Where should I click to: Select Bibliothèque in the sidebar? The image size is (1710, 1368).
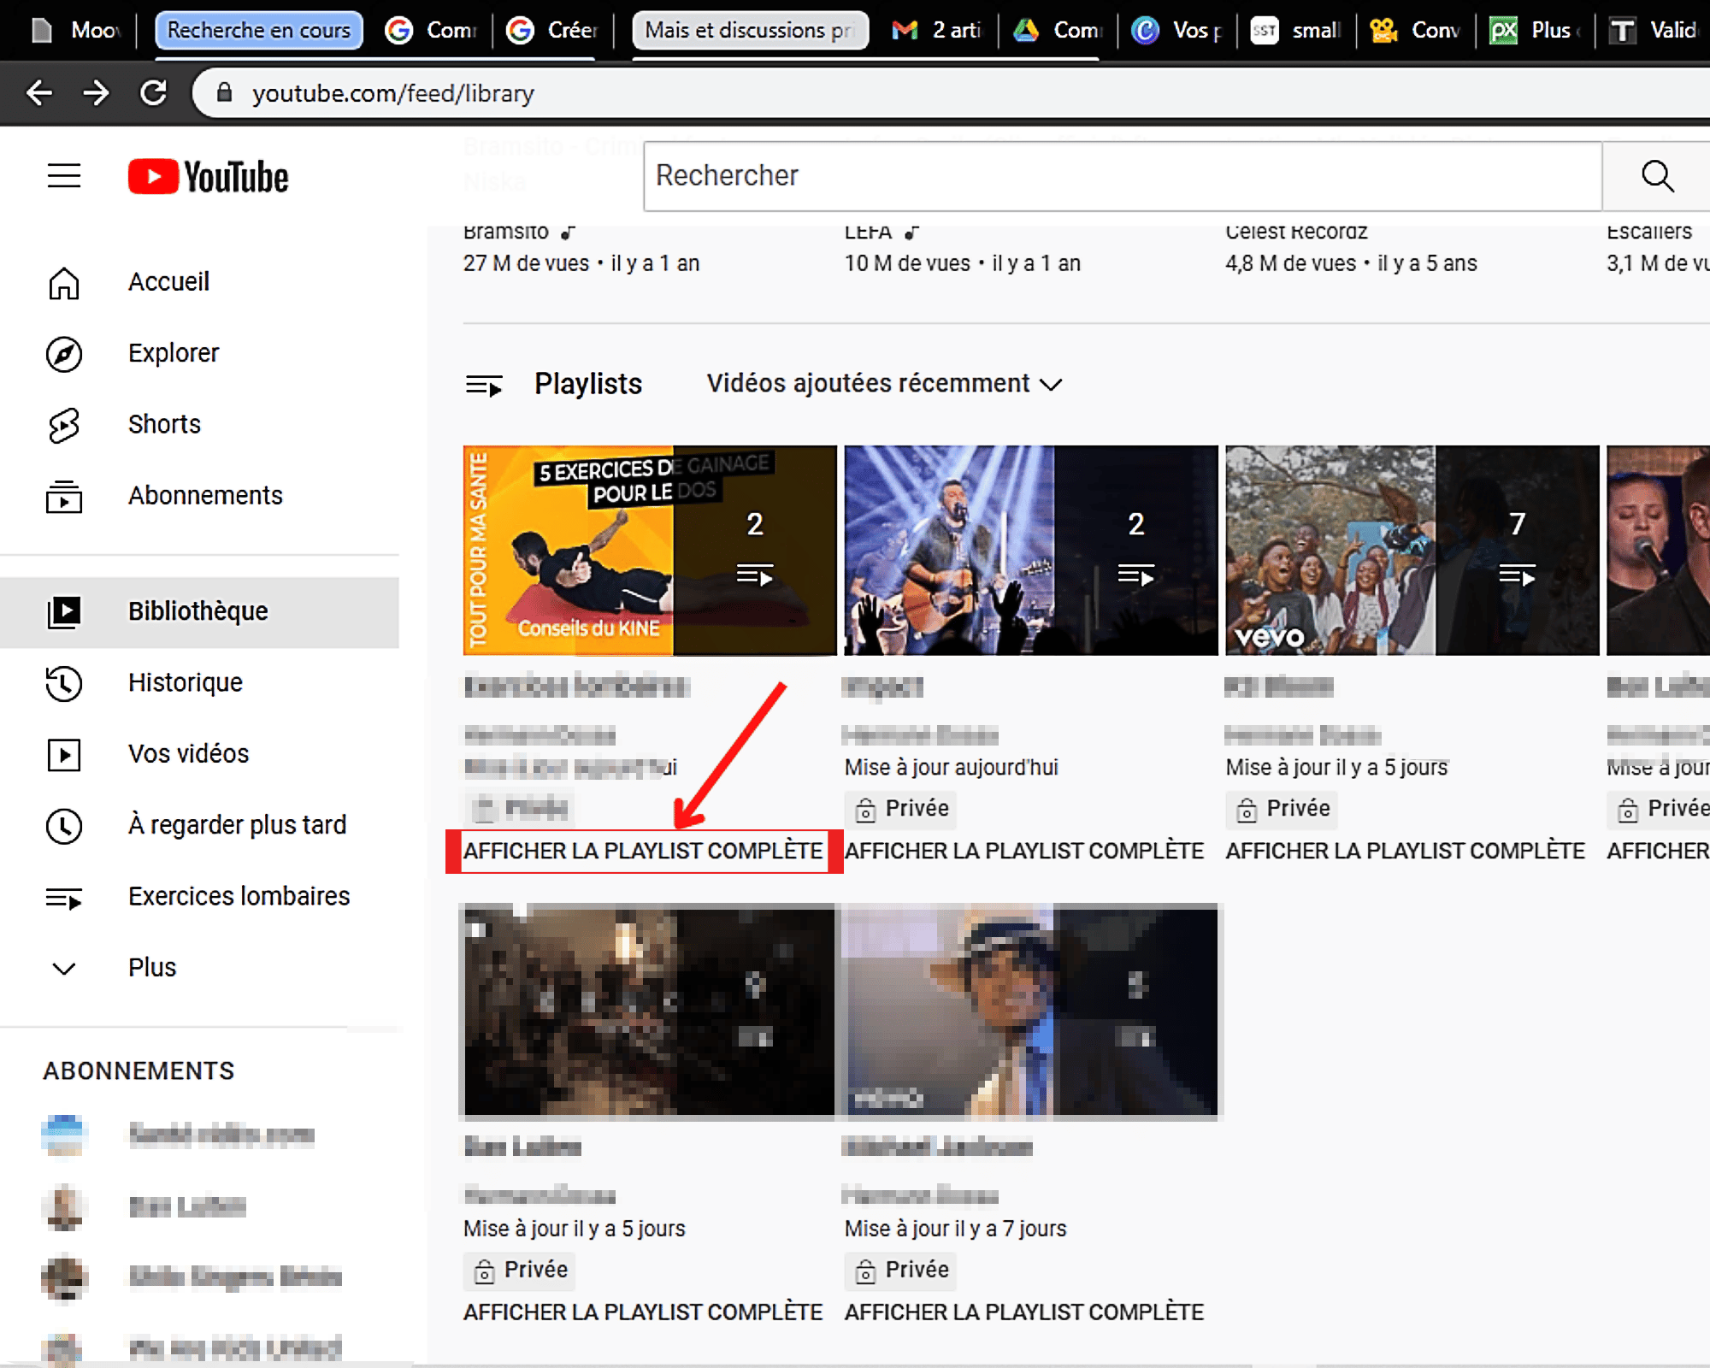coord(200,612)
